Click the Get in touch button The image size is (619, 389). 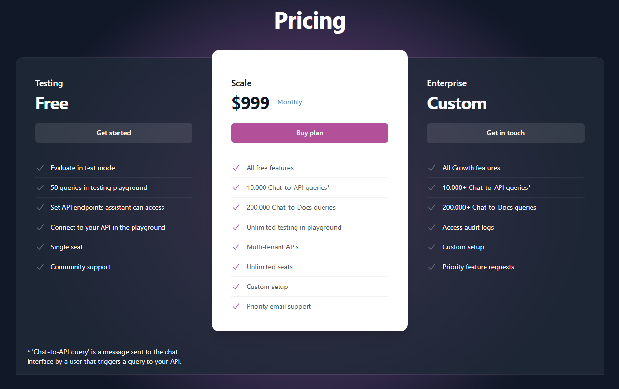pyautogui.click(x=505, y=133)
